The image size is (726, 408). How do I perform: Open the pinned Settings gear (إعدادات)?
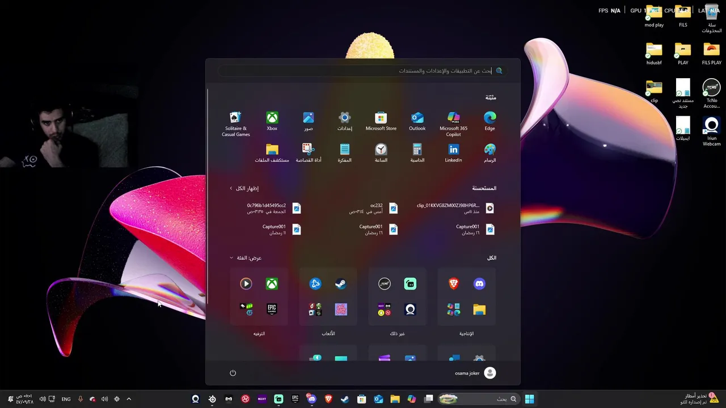[345, 121]
